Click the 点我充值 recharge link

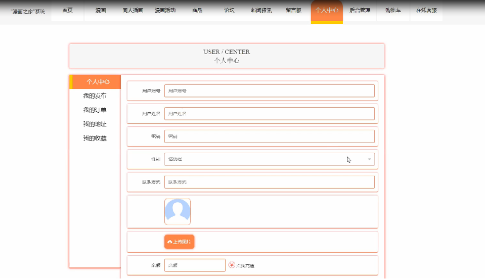coord(245,265)
